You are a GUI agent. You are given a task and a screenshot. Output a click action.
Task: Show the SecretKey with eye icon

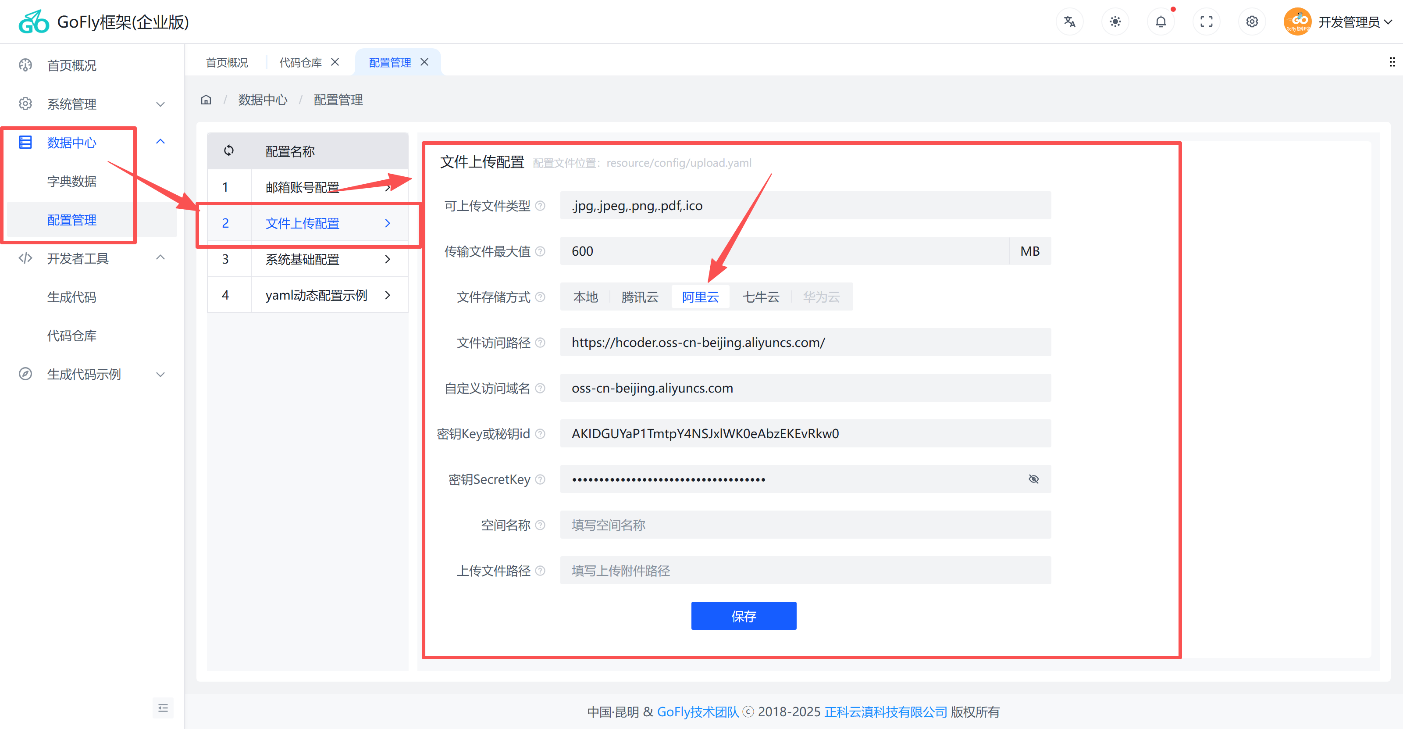pyautogui.click(x=1033, y=479)
